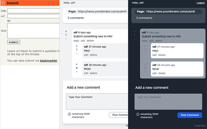
Task: Click edit under top comment in dark panel
Action: point(151,41)
